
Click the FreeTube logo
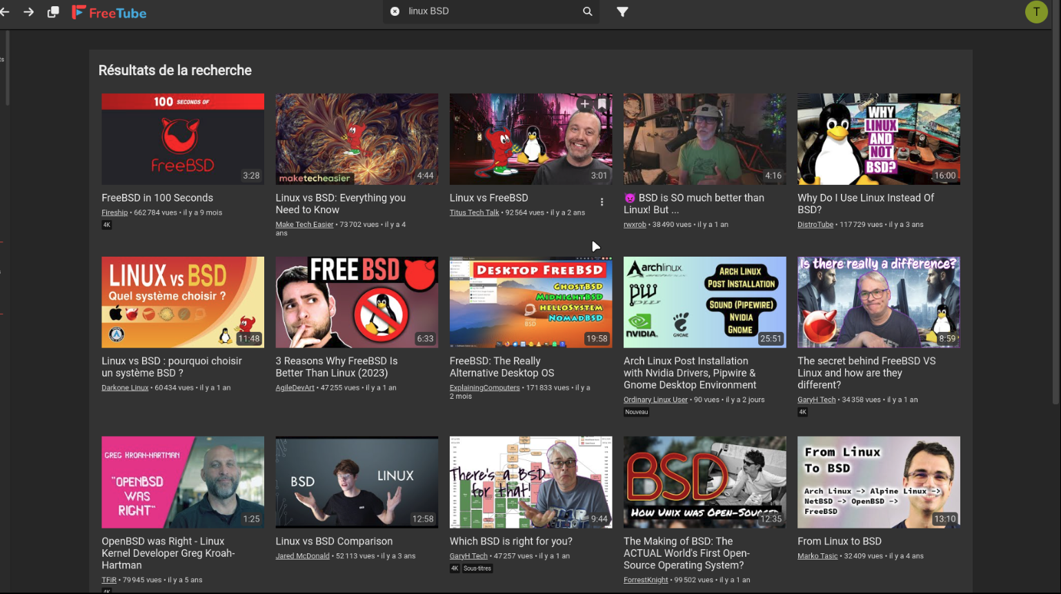109,12
